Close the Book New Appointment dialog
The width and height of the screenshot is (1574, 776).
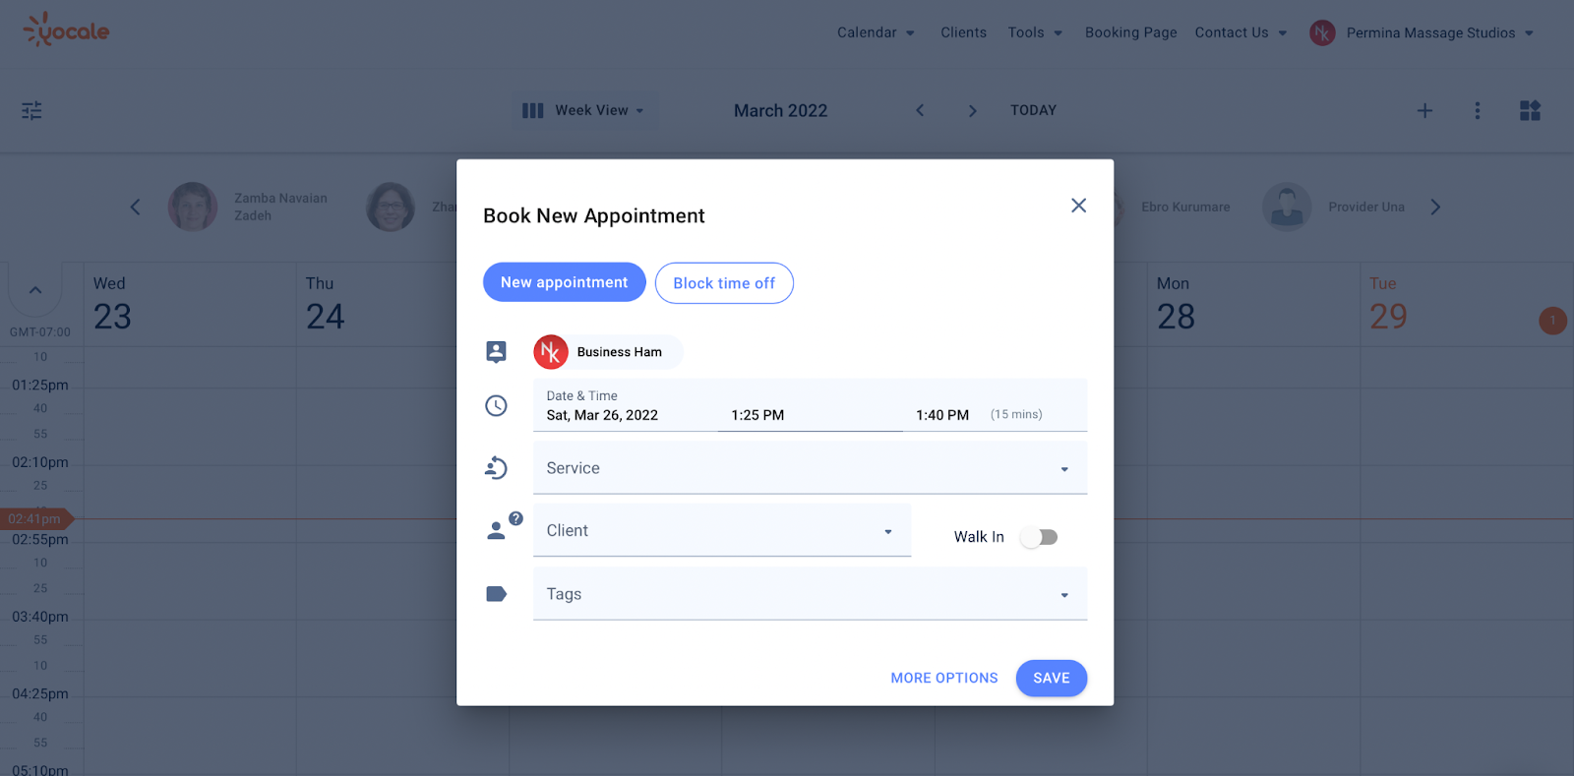coord(1078,206)
